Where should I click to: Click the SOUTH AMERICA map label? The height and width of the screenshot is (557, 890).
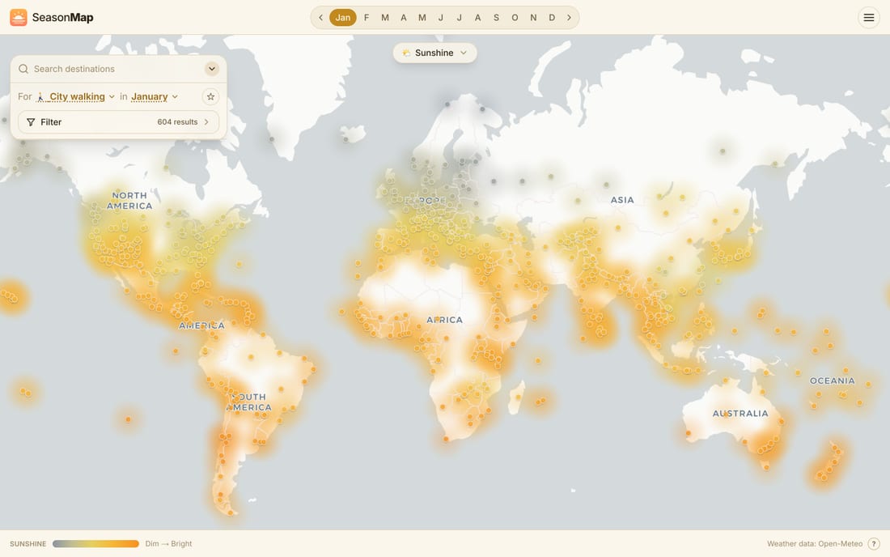click(x=249, y=402)
